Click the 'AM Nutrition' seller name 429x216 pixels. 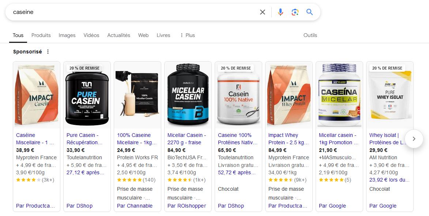(383, 157)
